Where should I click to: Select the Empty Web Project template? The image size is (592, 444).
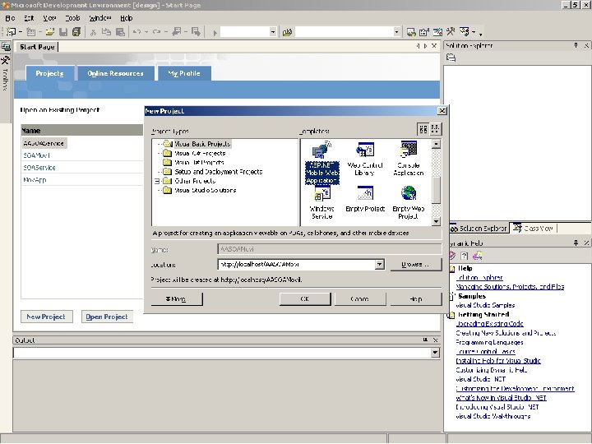click(409, 203)
